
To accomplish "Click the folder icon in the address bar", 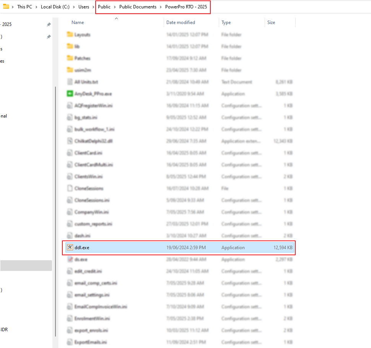I will [x=6, y=6].
